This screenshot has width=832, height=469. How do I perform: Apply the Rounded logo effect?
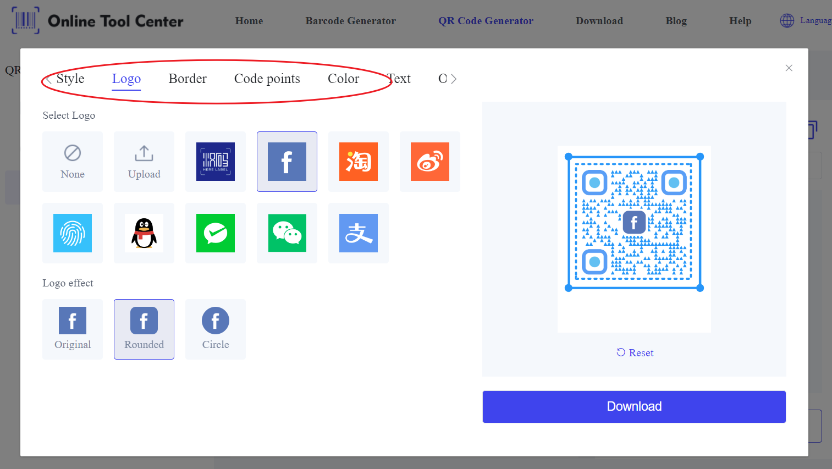[144, 329]
